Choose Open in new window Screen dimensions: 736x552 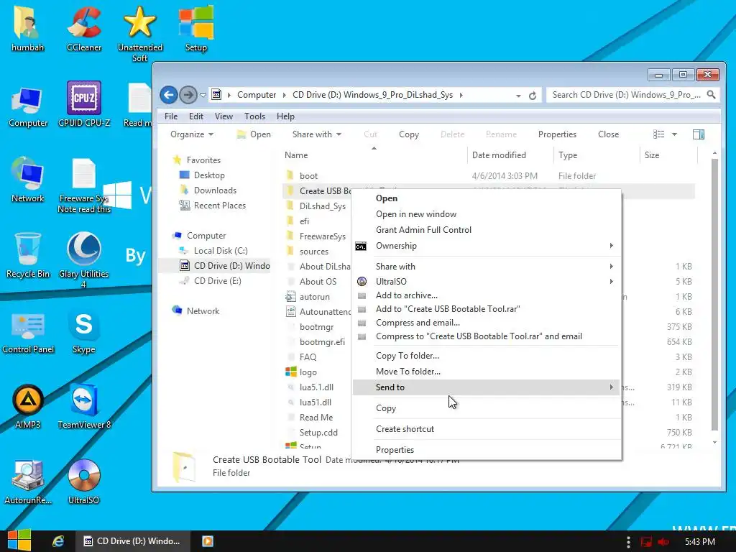click(486, 214)
